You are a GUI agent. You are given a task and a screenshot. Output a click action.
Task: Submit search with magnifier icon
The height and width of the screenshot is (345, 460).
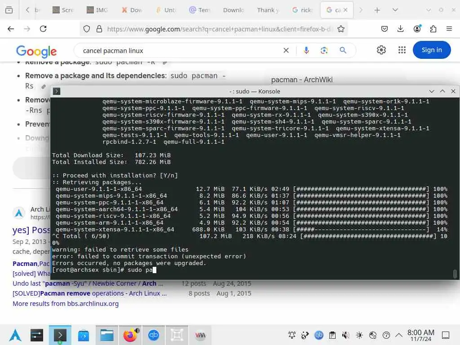coord(343,50)
